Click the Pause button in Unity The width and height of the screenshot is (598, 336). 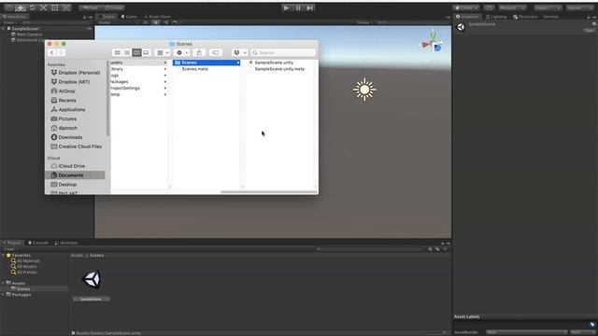(298, 7)
